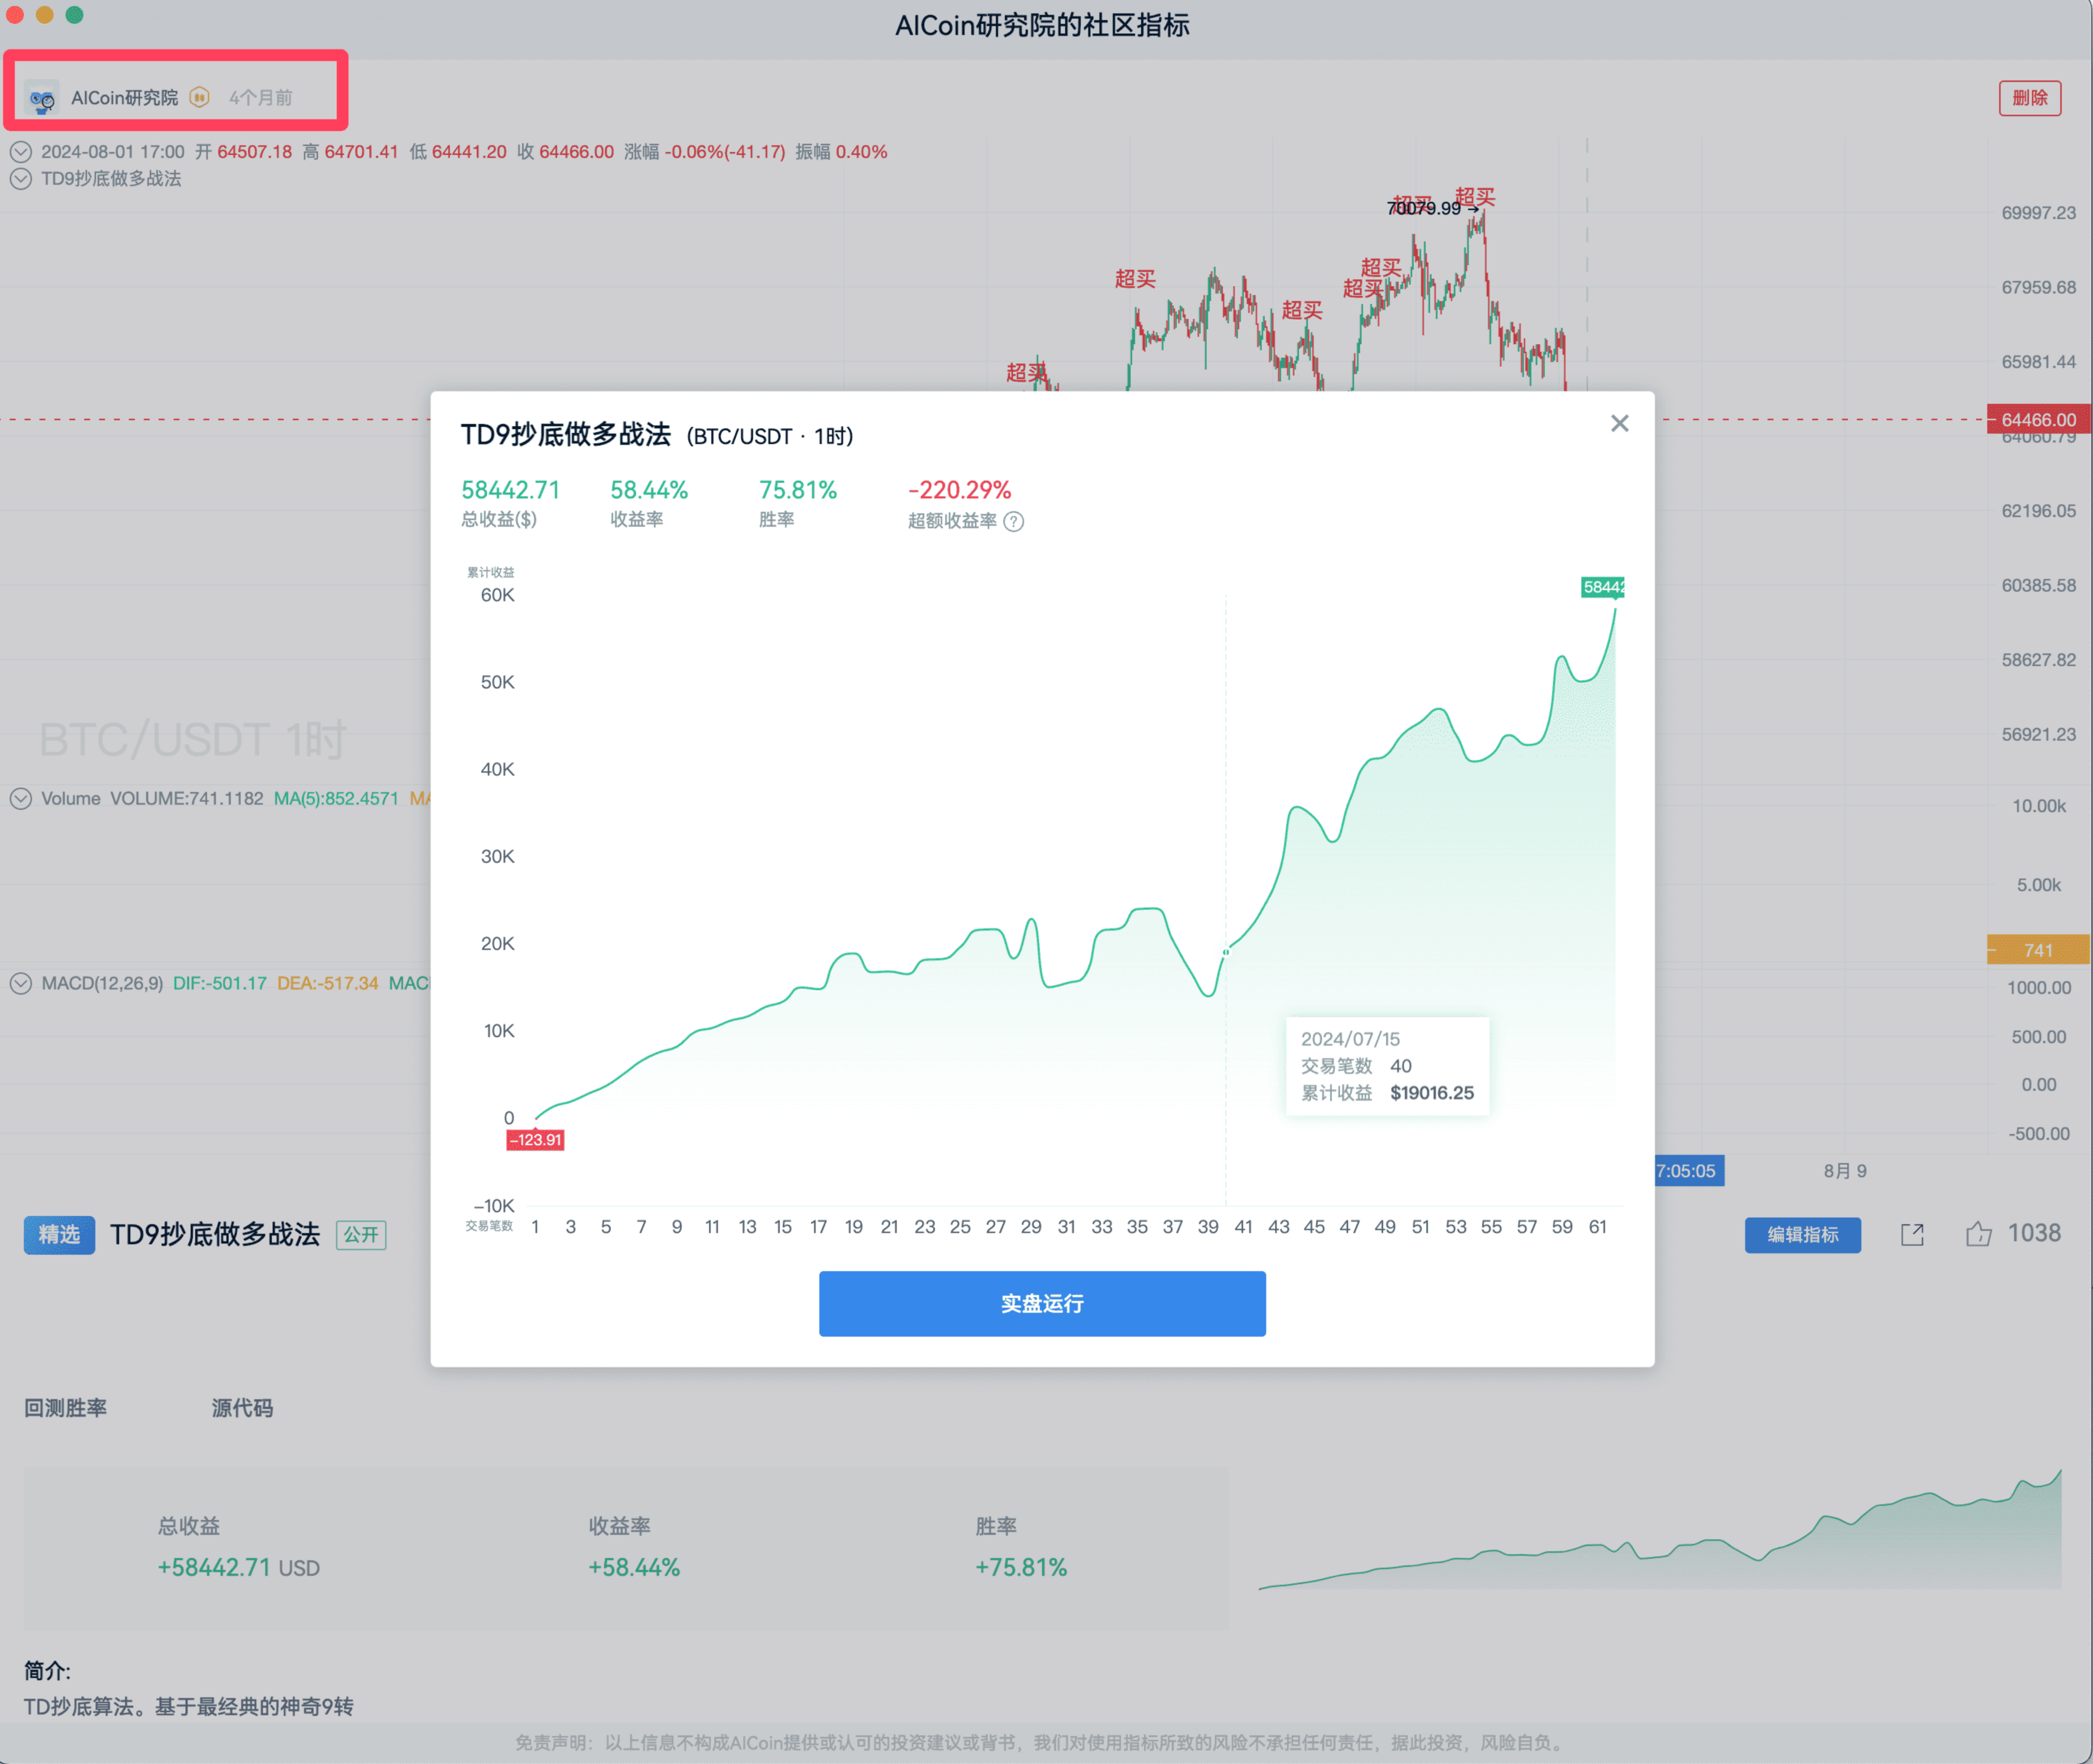Open the AICoin研究院 author avatar

42,98
